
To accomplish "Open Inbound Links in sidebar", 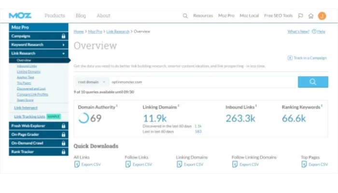I will (27, 66).
